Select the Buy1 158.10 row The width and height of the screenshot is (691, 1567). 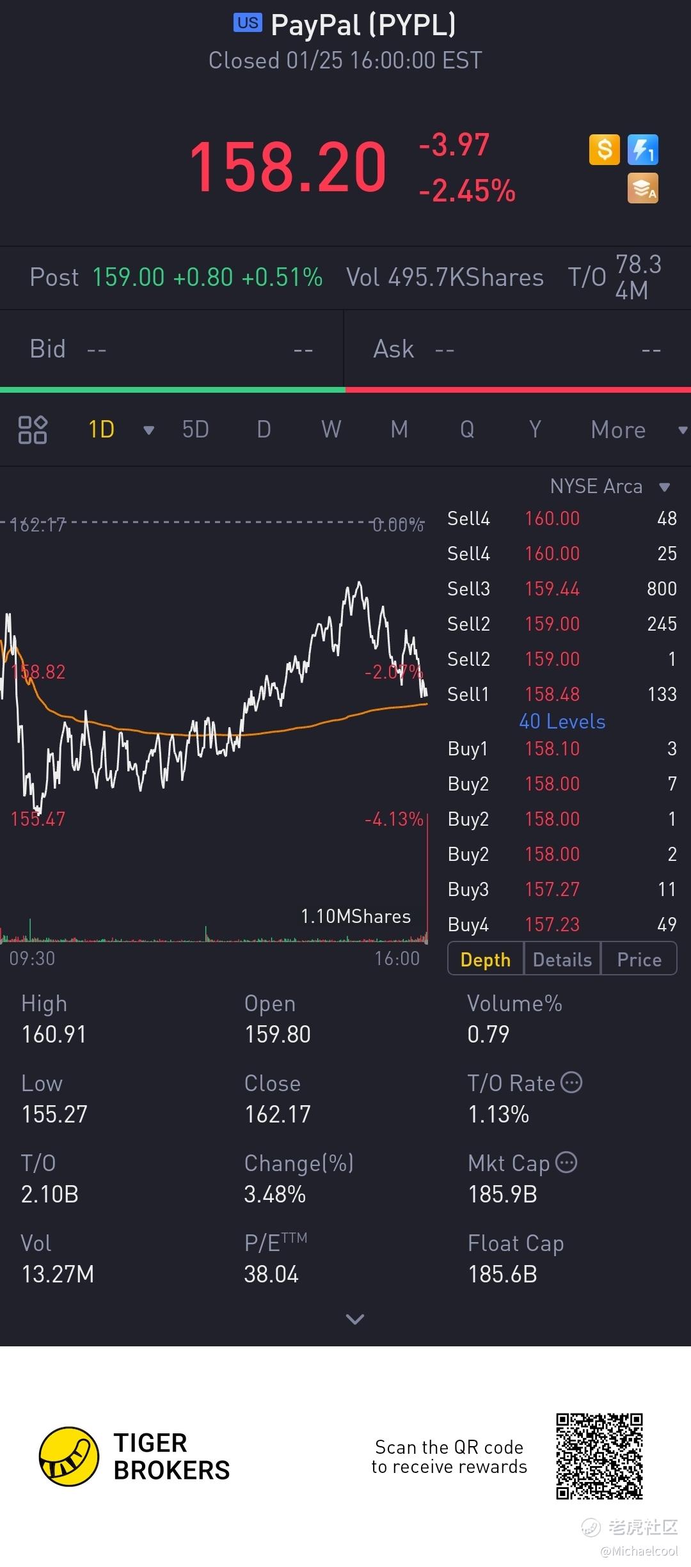pyautogui.click(x=562, y=748)
